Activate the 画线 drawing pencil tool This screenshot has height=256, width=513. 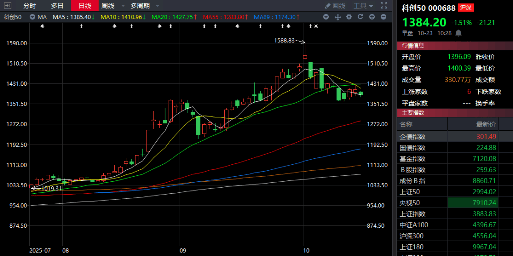coord(335,6)
